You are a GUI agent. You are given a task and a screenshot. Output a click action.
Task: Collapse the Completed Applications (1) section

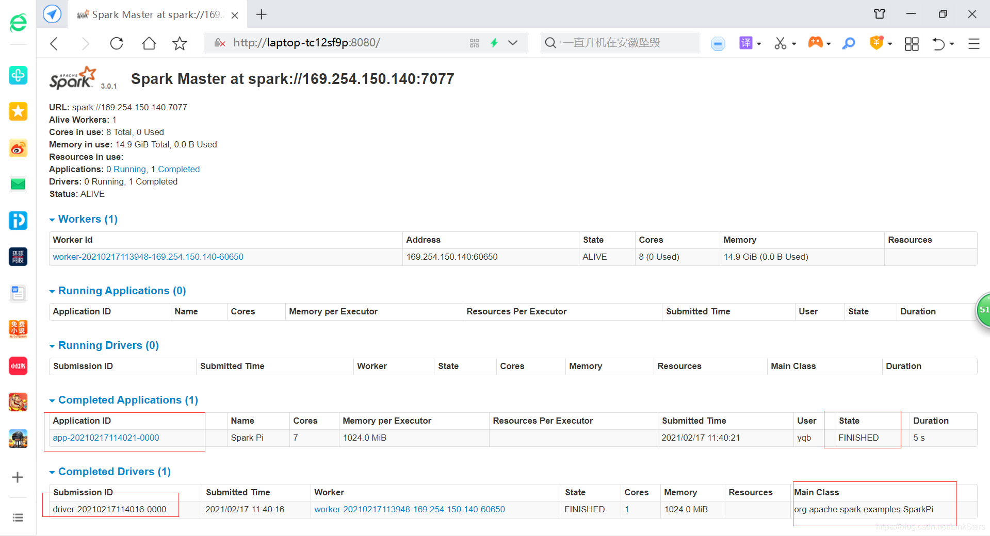click(x=123, y=400)
